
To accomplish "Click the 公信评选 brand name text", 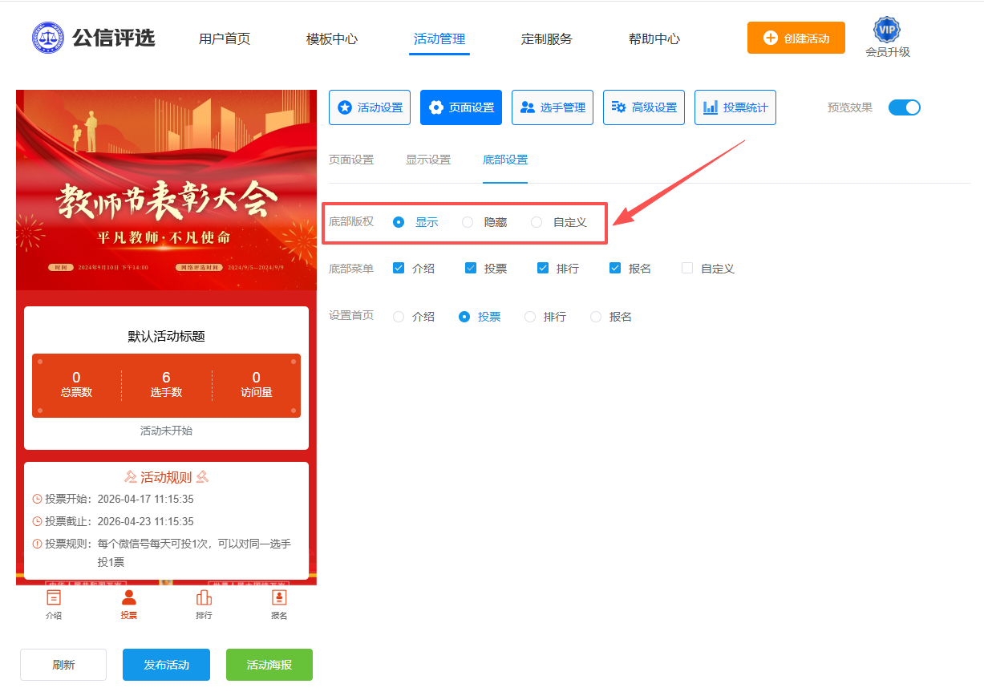I will tap(114, 38).
